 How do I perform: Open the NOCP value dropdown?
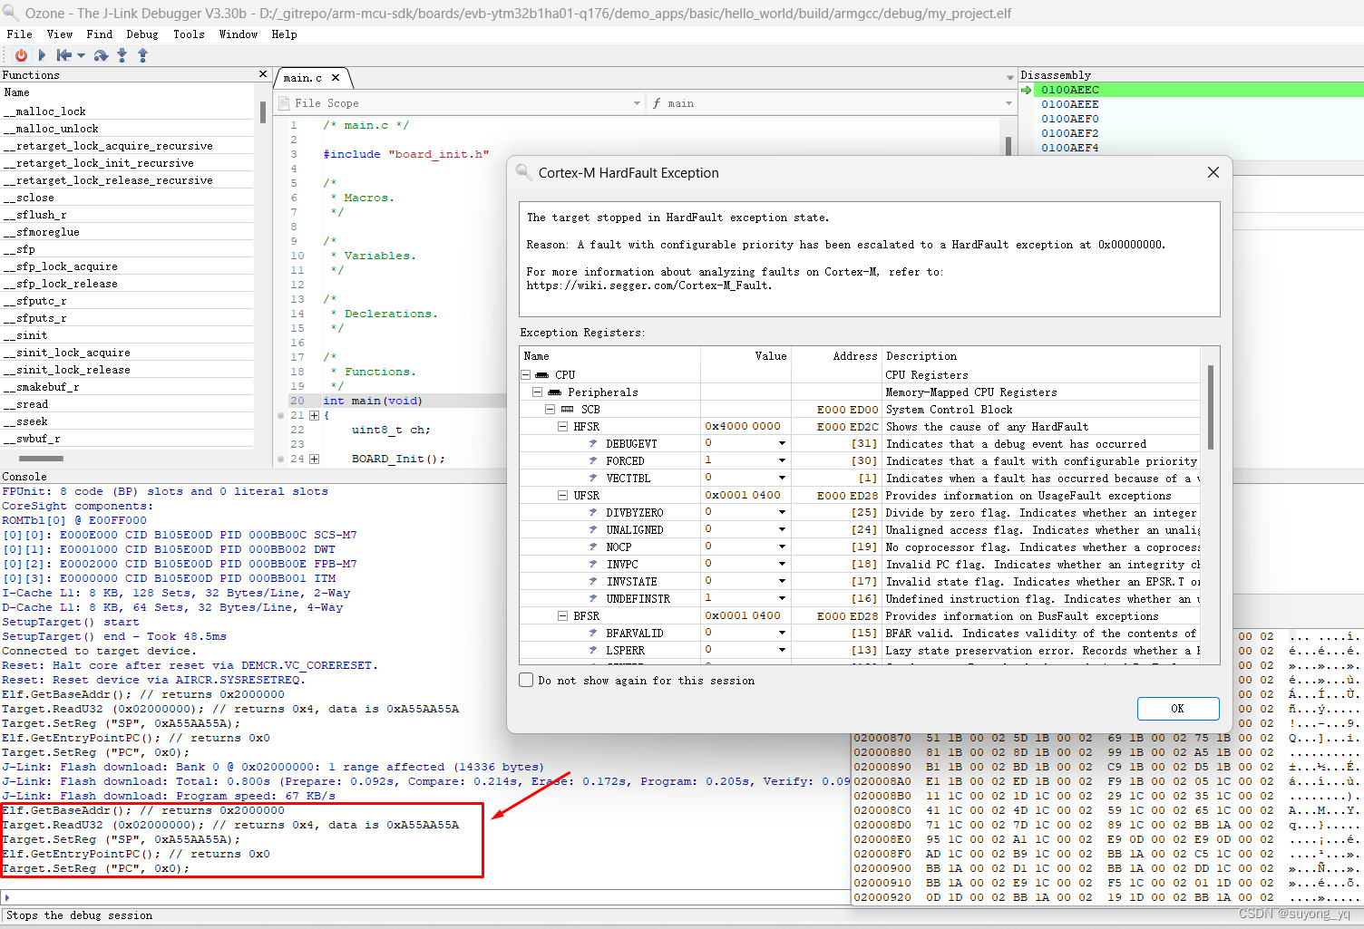(782, 547)
